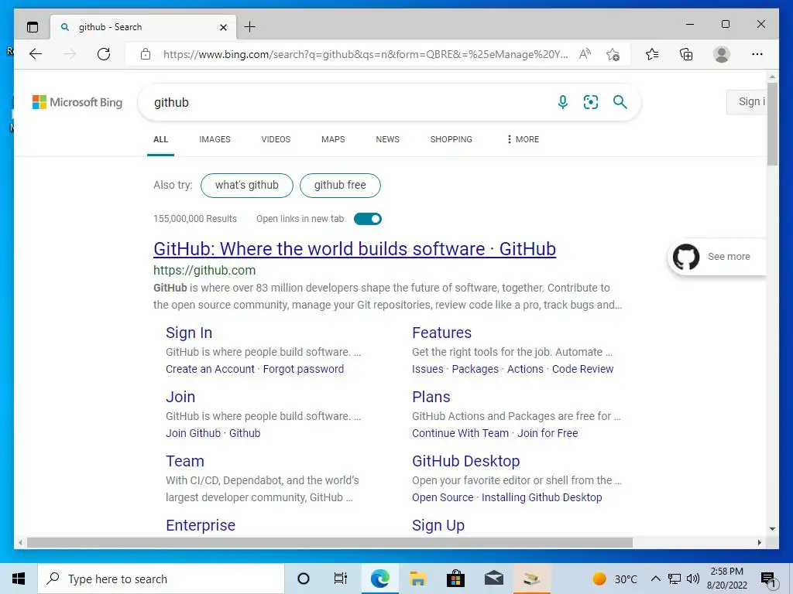Image resolution: width=793 pixels, height=594 pixels.
Task: Refresh the current page
Action: [104, 54]
